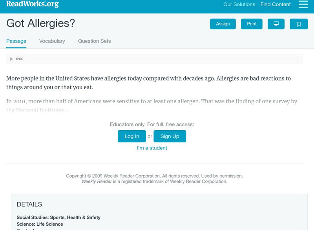Open the Find Content menu

pyautogui.click(x=276, y=5)
